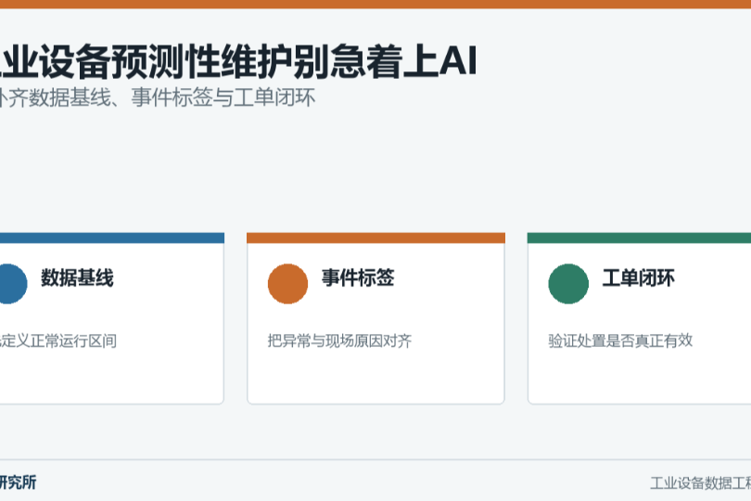Click the orange banner at slide top

click(375, 5)
